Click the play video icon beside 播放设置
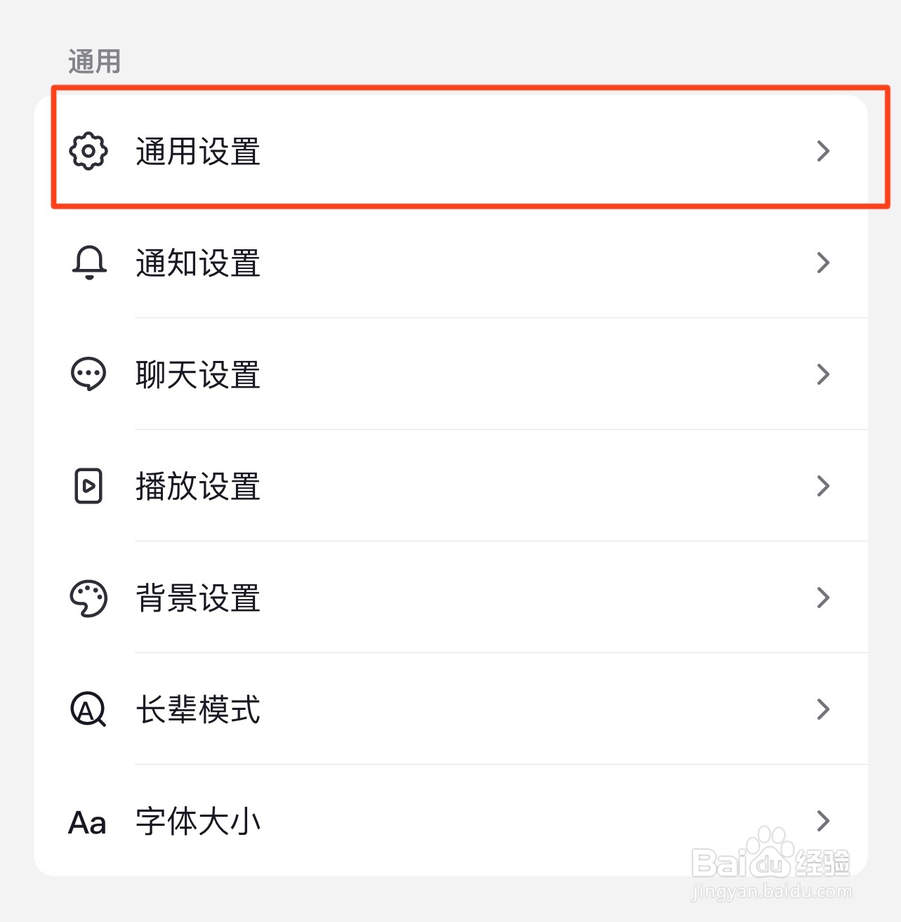This screenshot has height=922, width=901. [x=88, y=486]
